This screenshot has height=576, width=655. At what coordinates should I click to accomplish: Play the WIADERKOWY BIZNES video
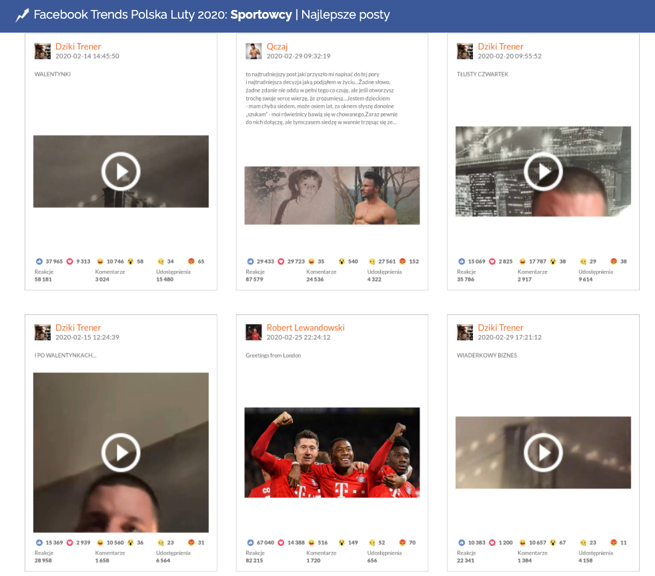tap(543, 453)
